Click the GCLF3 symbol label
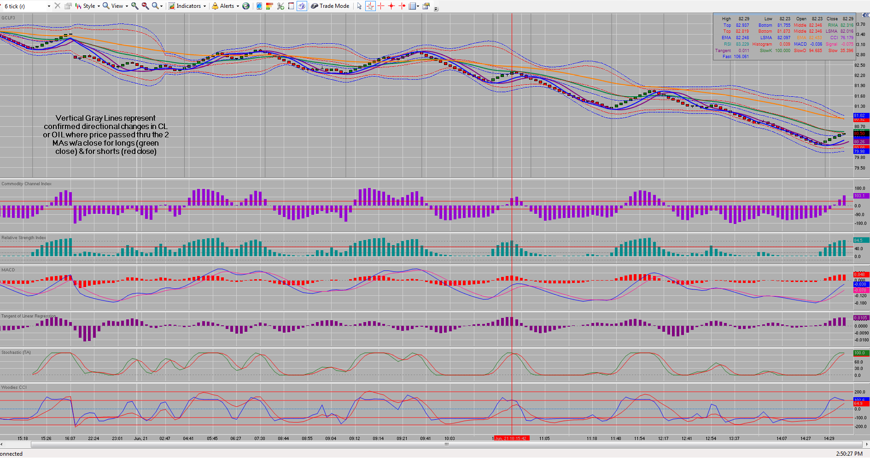 point(8,18)
